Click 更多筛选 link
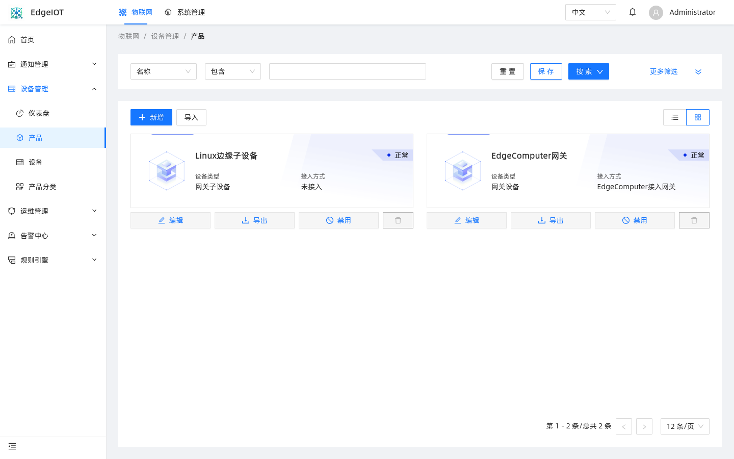The height and width of the screenshot is (459, 734). 664,71
